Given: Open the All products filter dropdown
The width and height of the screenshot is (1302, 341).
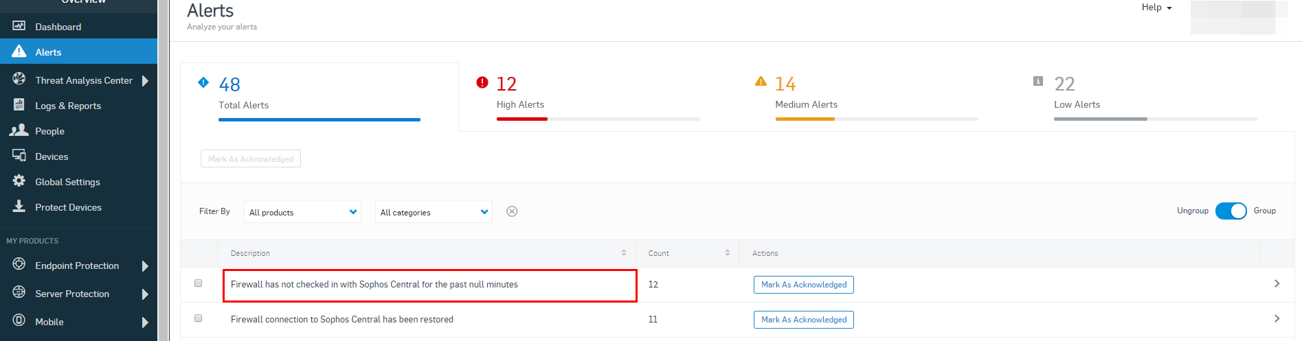Looking at the screenshot, I should (x=302, y=212).
